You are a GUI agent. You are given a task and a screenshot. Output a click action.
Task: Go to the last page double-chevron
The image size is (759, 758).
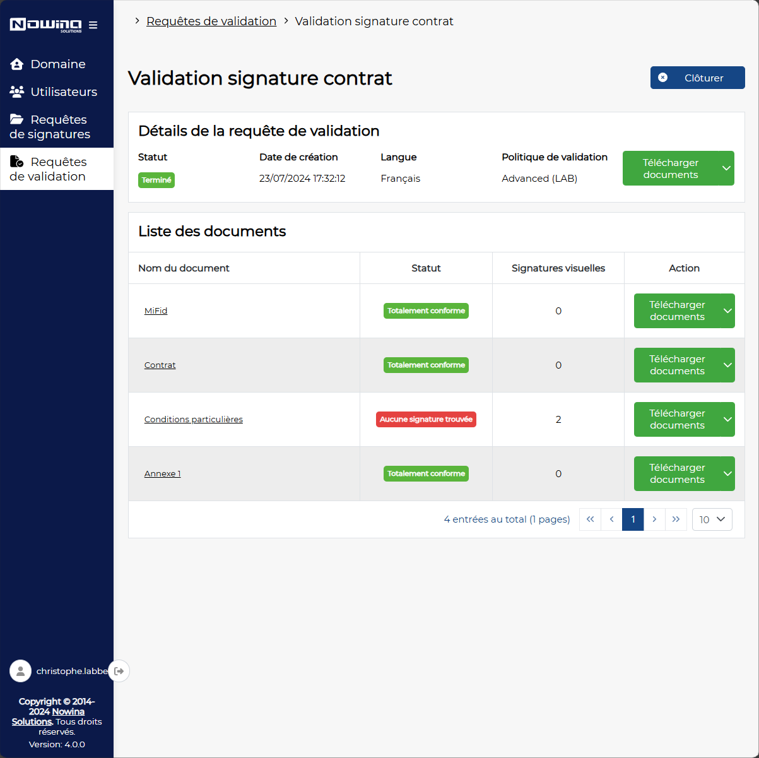[676, 519]
